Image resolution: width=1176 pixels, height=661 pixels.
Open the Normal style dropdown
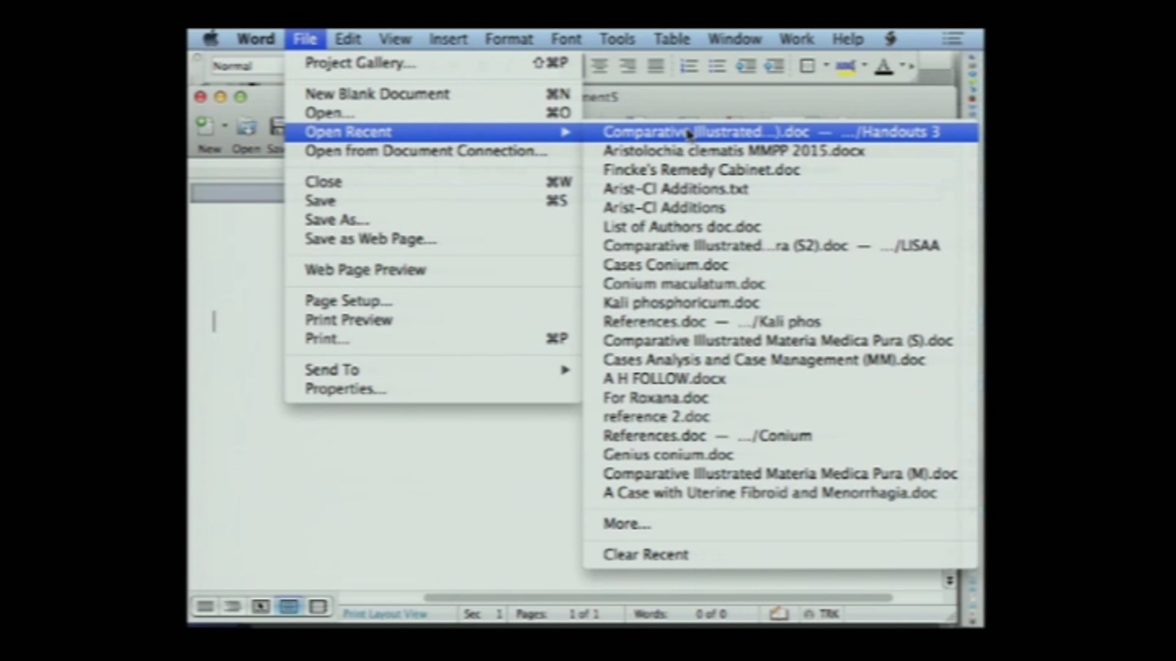tap(245, 66)
